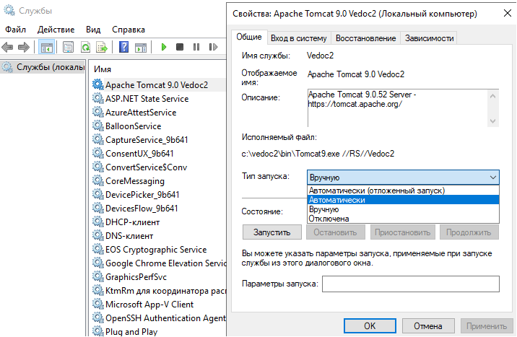Select KtmRm для координатора row
The image size is (517, 337).
click(x=159, y=291)
